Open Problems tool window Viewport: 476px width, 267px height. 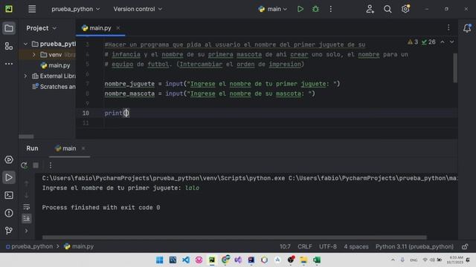[9, 213]
